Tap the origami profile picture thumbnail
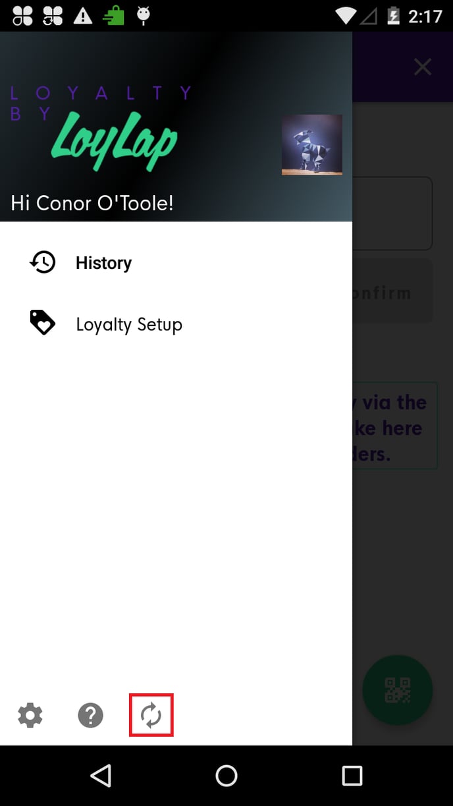The width and height of the screenshot is (453, 806). tap(311, 145)
